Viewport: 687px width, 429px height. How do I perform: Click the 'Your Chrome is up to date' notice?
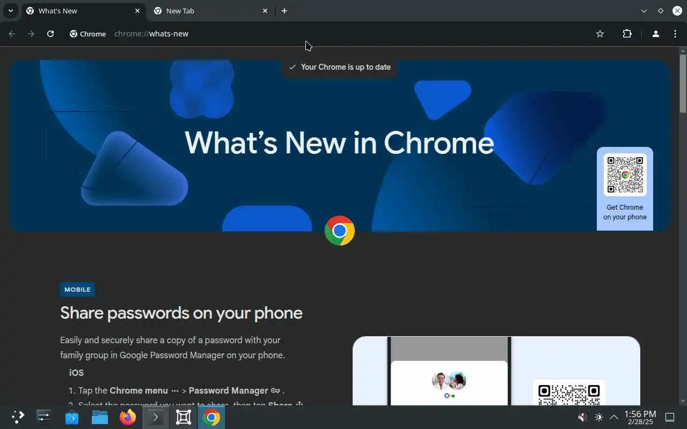[x=340, y=67]
